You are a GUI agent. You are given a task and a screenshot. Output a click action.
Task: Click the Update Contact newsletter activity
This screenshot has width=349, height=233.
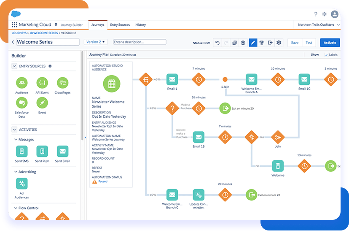(x=199, y=195)
